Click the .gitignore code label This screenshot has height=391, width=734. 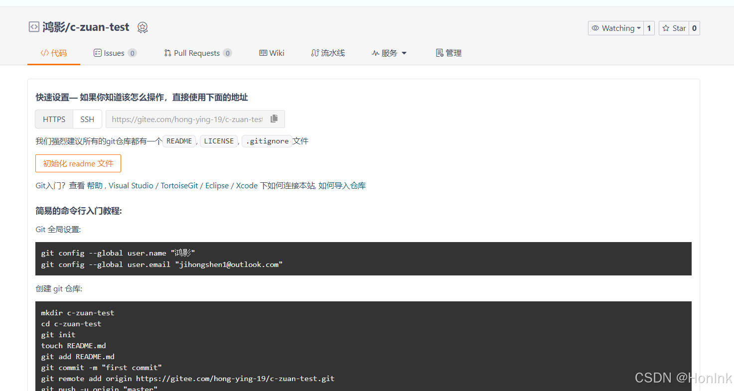(x=267, y=141)
